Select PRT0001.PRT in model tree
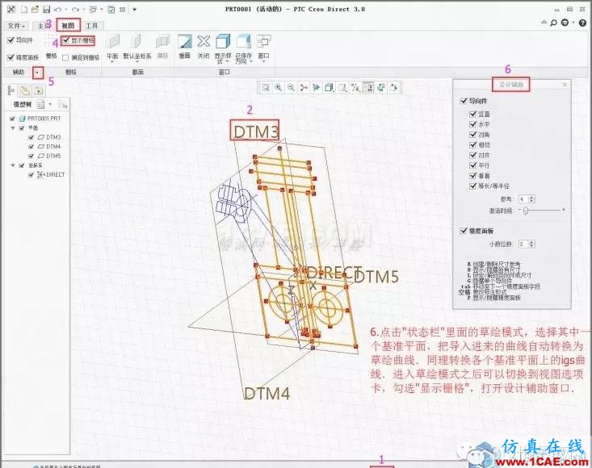This screenshot has width=592, height=468. (44, 119)
